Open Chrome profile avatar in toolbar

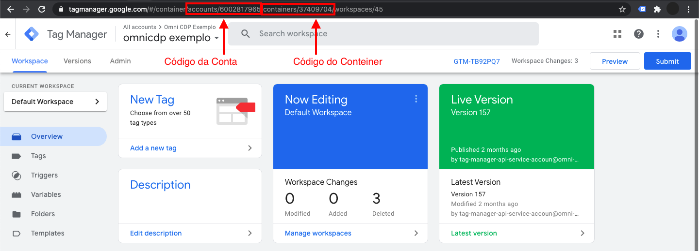673,9
